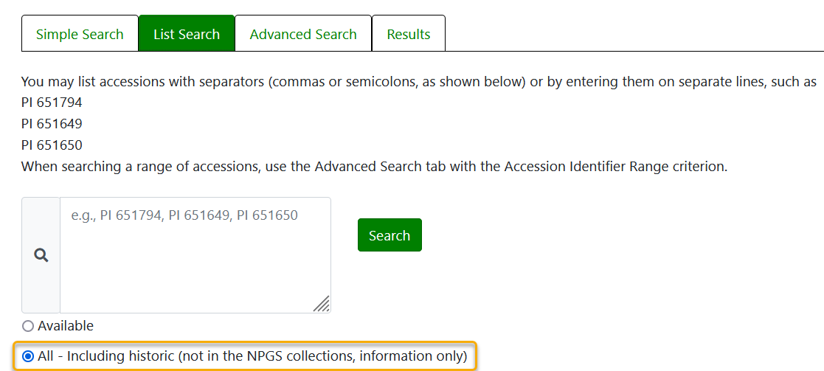Click the example line 'PI 651794'
This screenshot has height=371, width=824.
pos(52,103)
